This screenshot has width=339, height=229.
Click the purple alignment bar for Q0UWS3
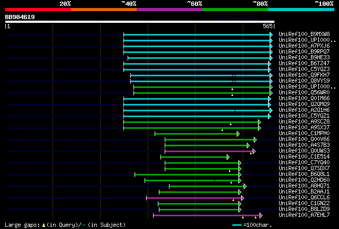click(209, 151)
